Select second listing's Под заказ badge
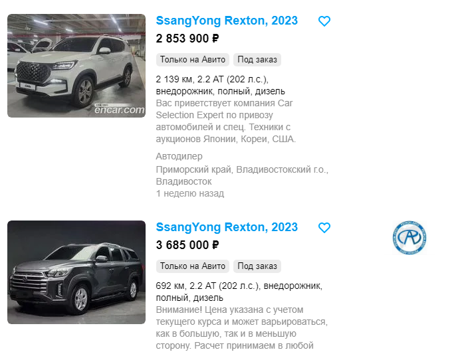Viewport: 468px width, 358px height. tap(257, 266)
